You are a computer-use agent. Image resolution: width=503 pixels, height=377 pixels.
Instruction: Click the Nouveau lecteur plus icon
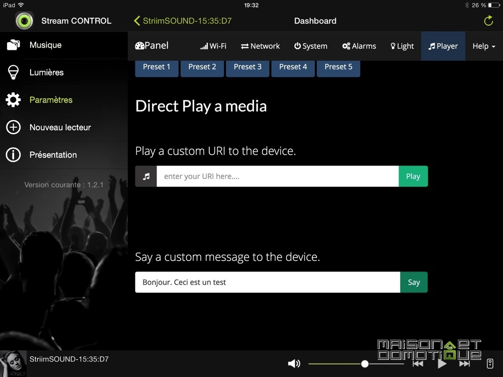tap(13, 127)
